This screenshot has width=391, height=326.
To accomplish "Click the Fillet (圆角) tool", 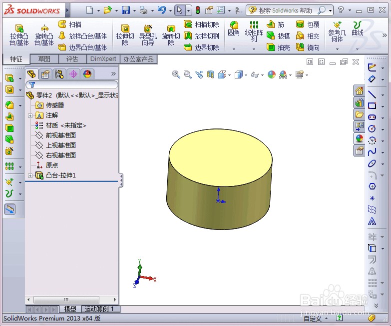I will 234,28.
